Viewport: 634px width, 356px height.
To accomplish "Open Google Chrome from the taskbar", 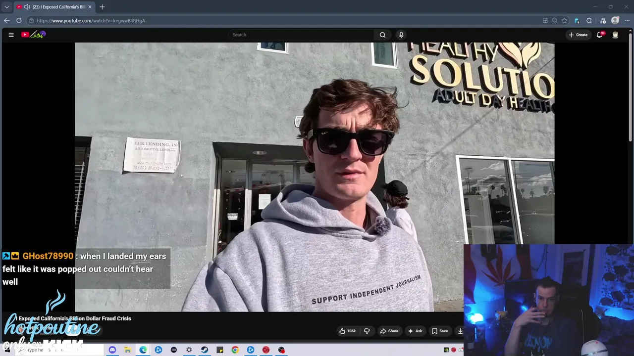I will 235,350.
